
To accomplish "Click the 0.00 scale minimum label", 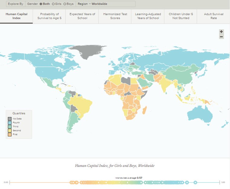I will (6, 182).
